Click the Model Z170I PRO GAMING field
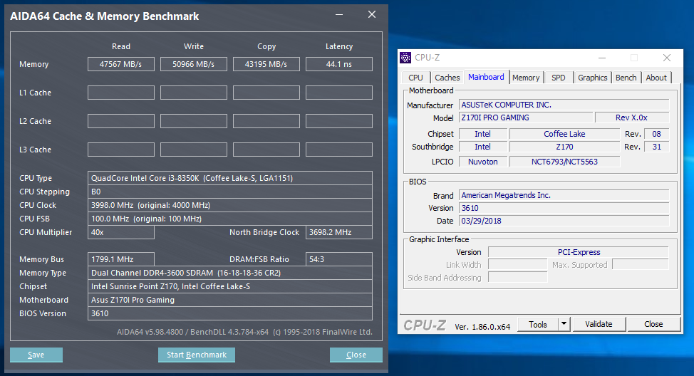This screenshot has height=376, width=694. [x=526, y=117]
